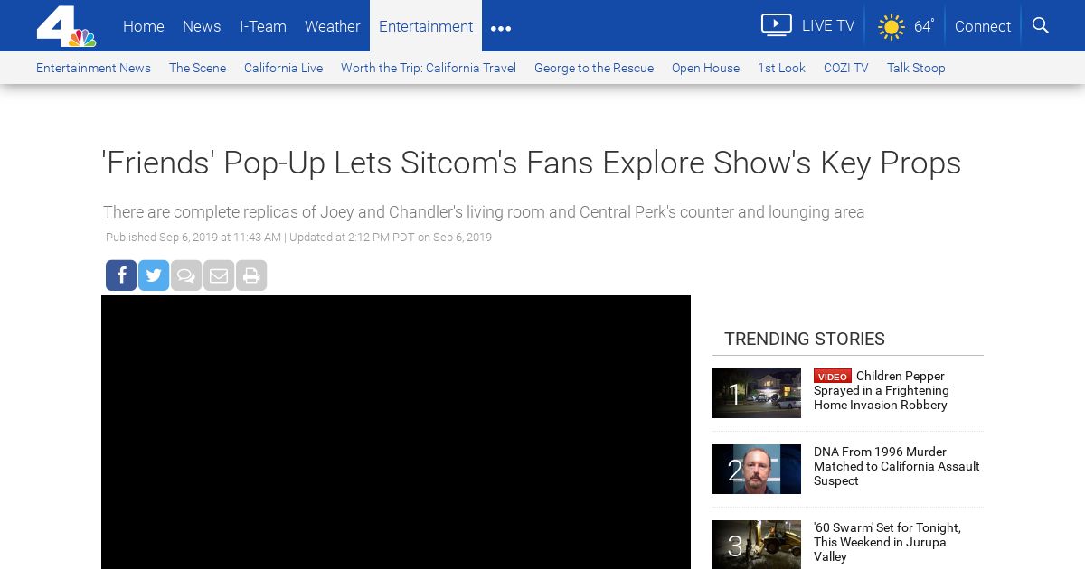
Task: Open the COZI TV link
Action: [x=846, y=68]
